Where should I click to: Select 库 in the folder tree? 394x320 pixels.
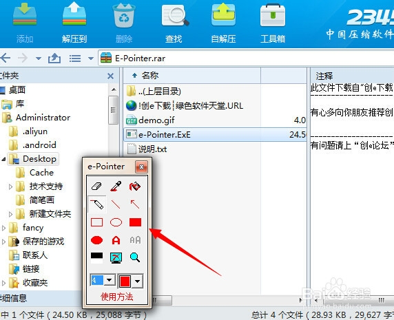[19, 104]
